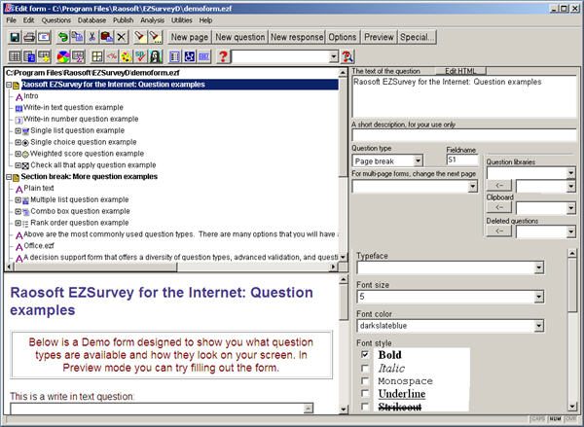Image resolution: width=584 pixels, height=427 pixels.
Task: Collapse the Section break tree node
Action: pyautogui.click(x=9, y=177)
